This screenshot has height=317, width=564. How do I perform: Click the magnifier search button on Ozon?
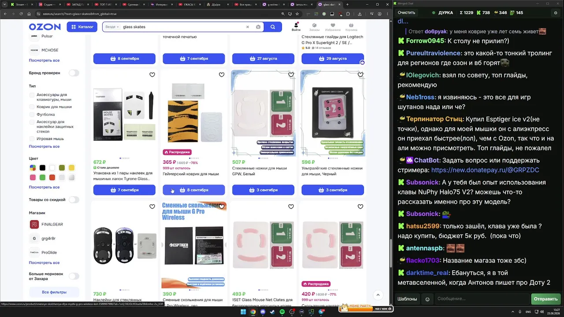point(273,27)
